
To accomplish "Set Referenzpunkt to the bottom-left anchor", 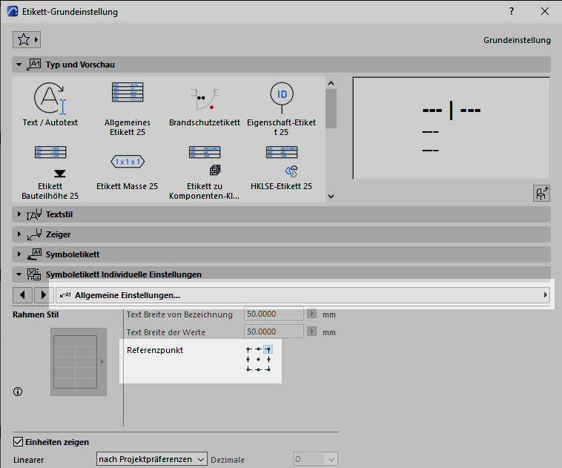I will (248, 369).
